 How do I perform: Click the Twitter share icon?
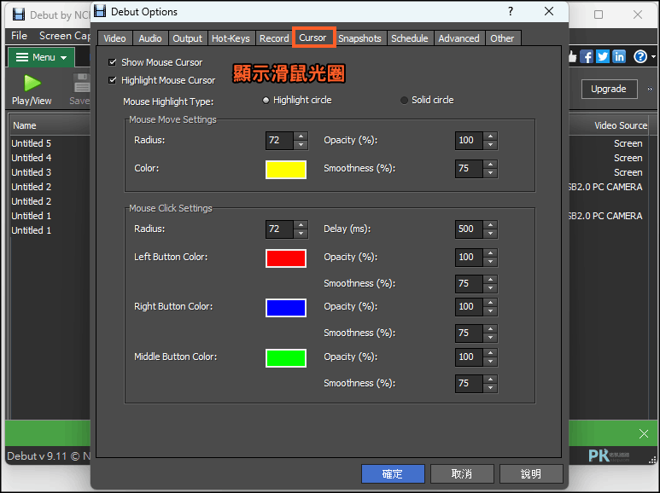tap(602, 56)
